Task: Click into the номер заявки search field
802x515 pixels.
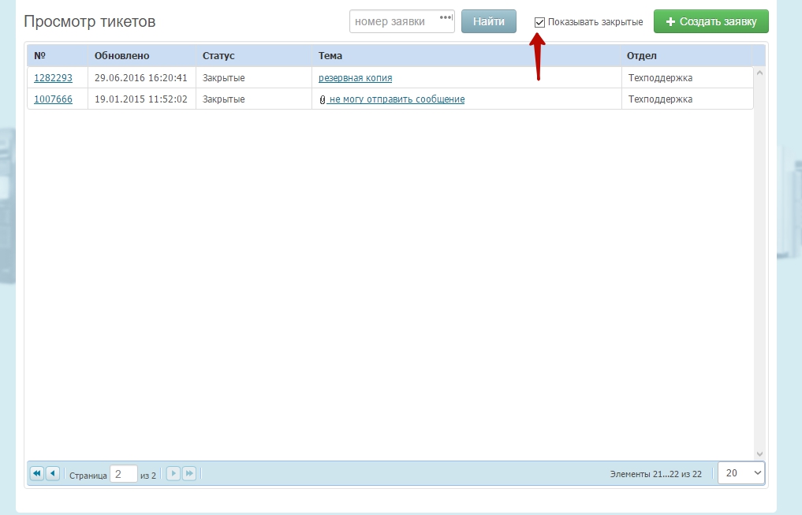Action: tap(394, 21)
